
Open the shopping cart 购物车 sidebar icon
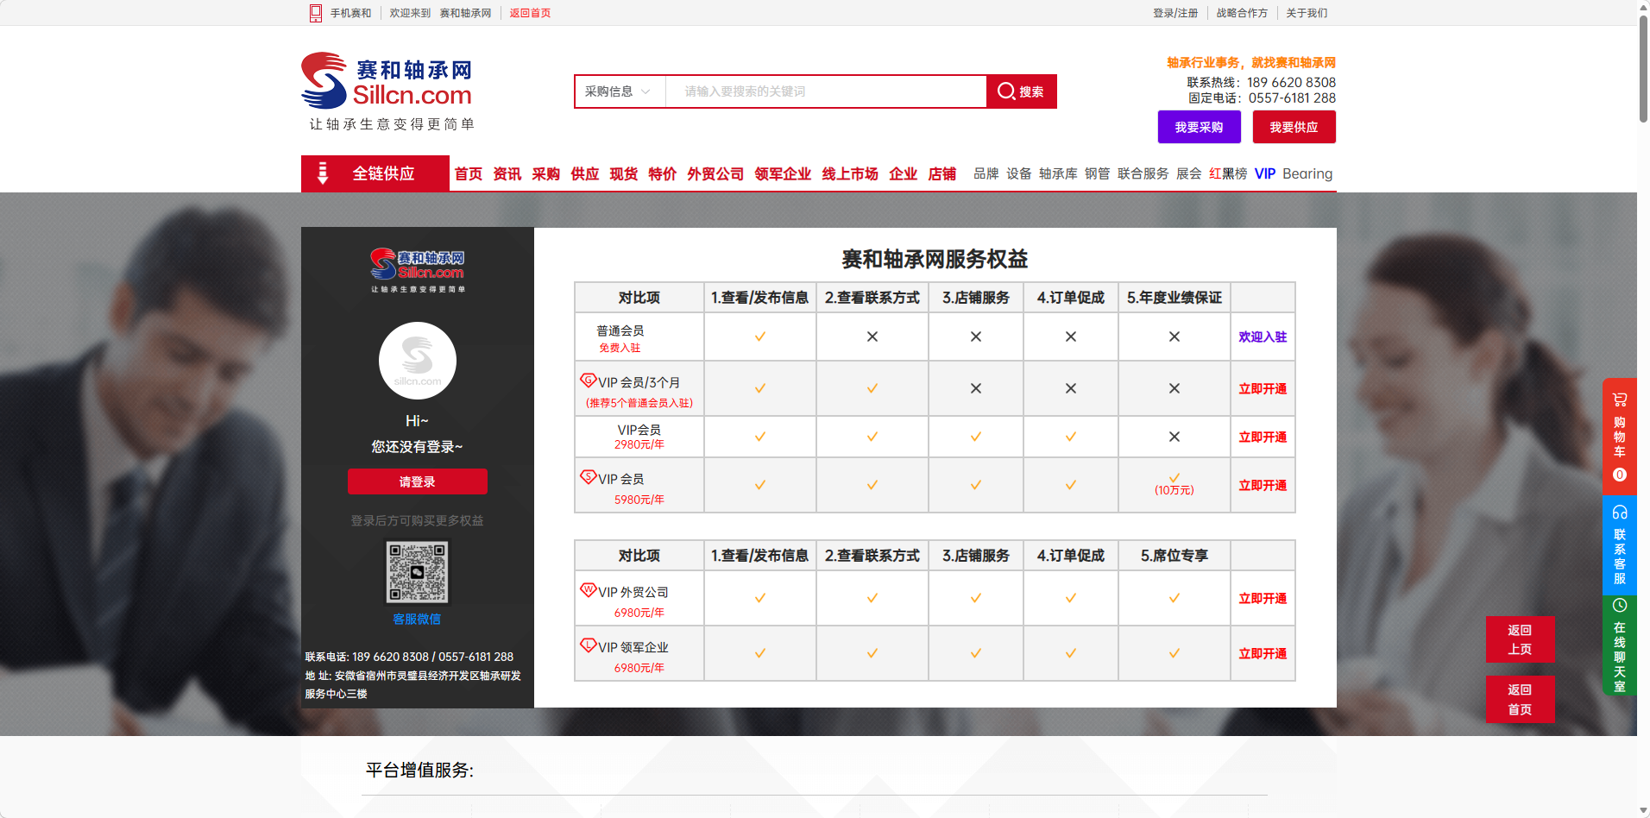pos(1619,400)
